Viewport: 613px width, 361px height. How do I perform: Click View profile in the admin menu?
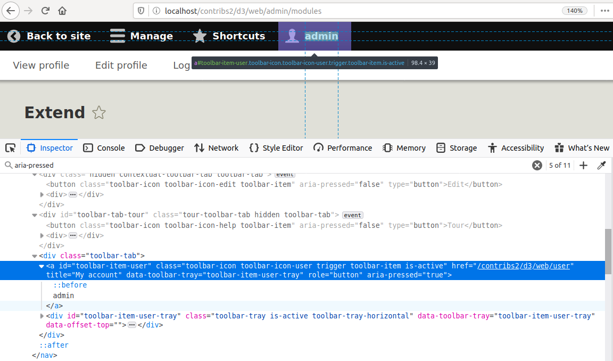point(40,65)
